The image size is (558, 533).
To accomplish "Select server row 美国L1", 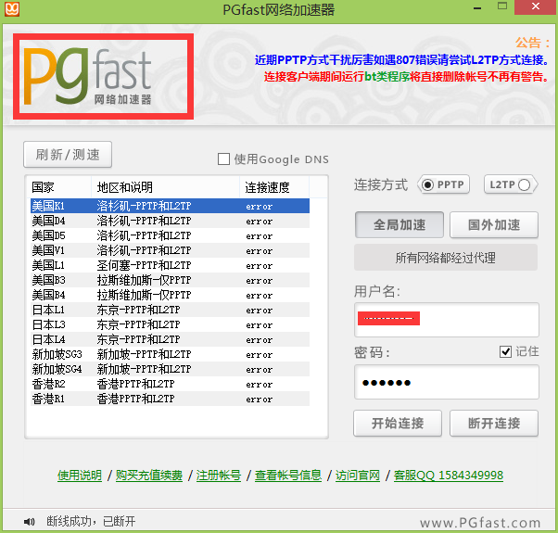I will tap(170, 265).
